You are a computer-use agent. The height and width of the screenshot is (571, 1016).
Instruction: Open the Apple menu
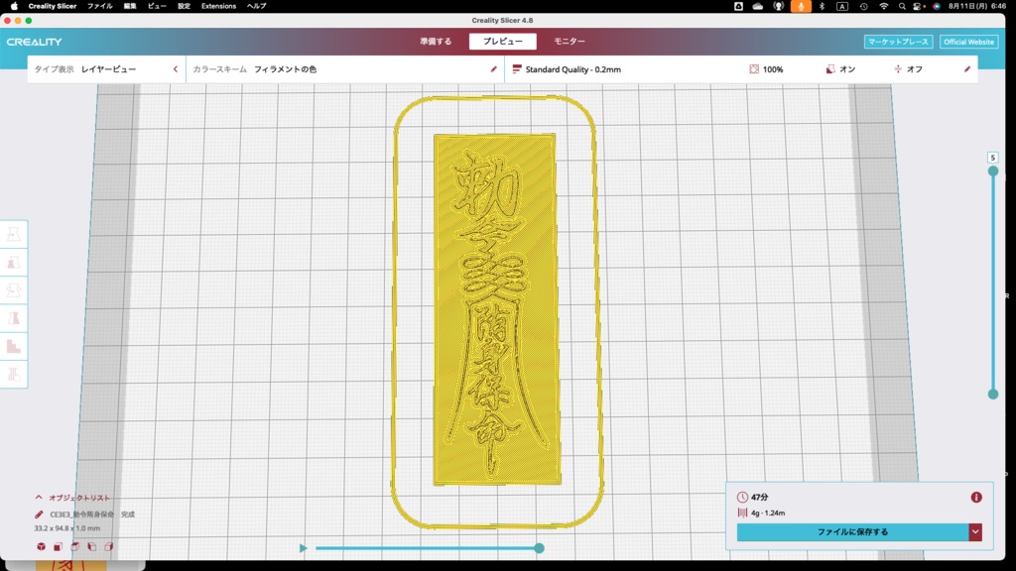tap(14, 6)
